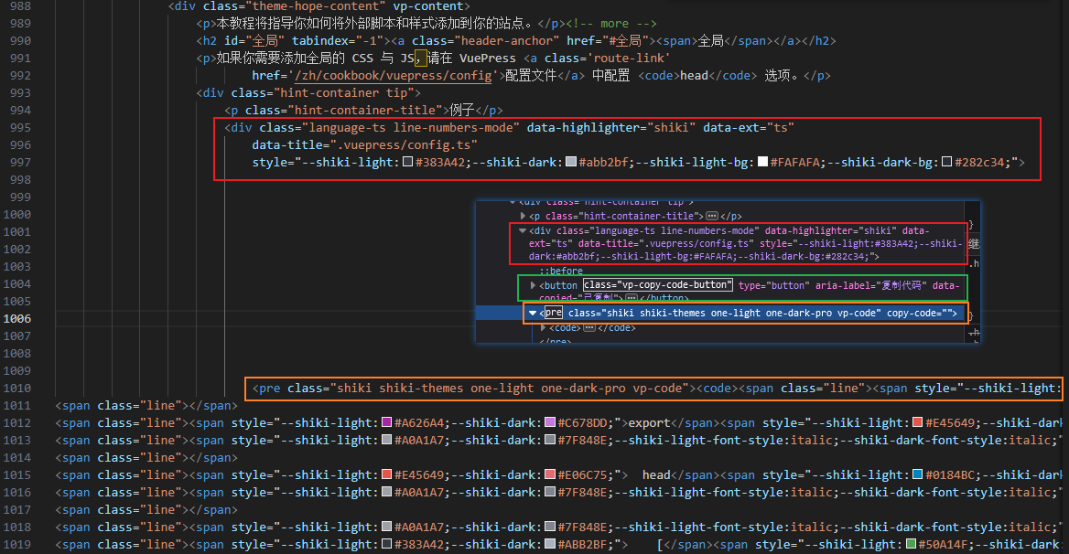Click line number 1019 in the gutter
Viewport: 1069px width, 554px height.
click(17, 545)
